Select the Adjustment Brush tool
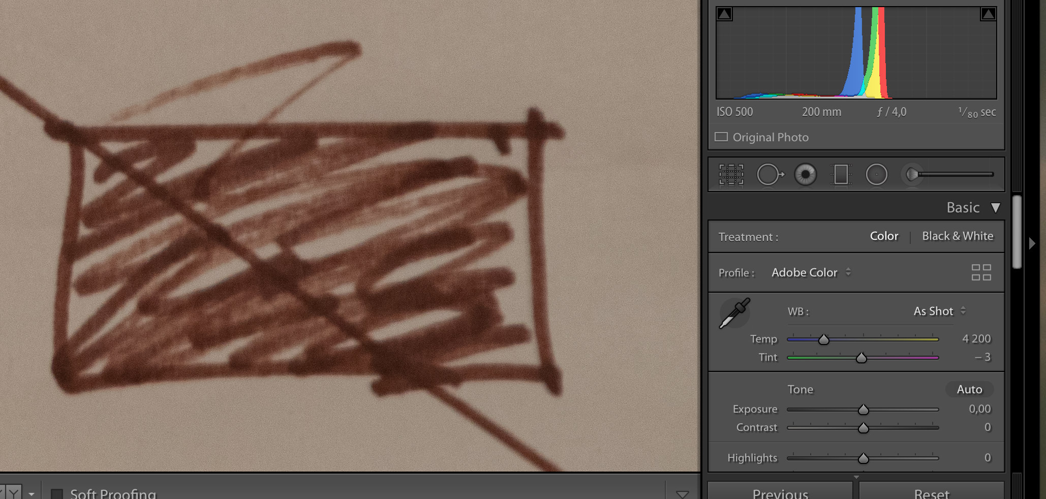 [949, 174]
